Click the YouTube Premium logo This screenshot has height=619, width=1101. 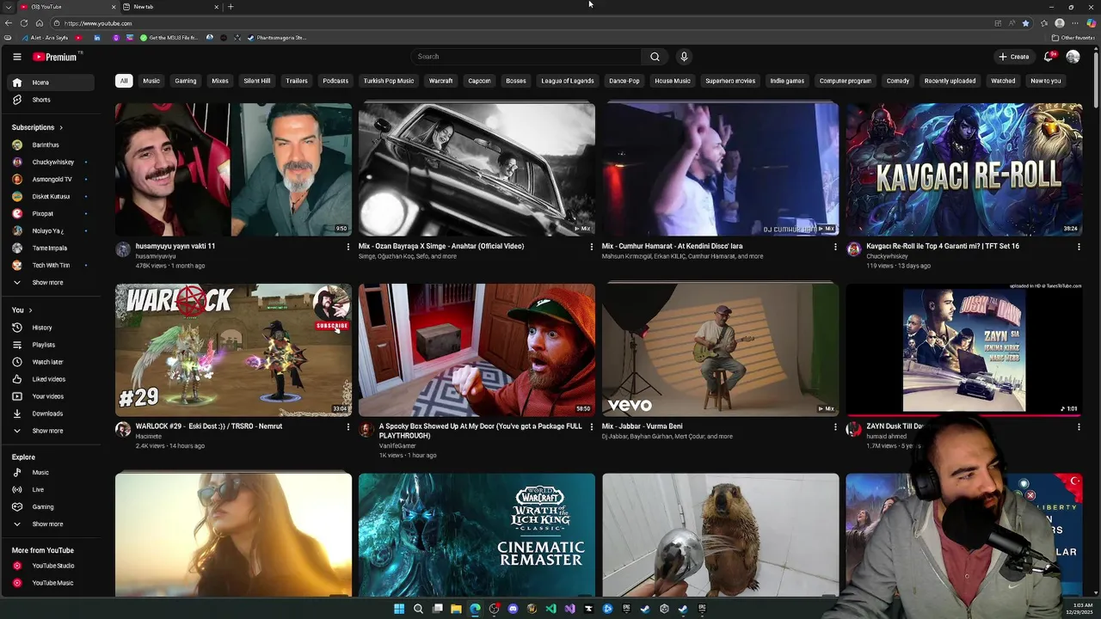click(x=55, y=57)
